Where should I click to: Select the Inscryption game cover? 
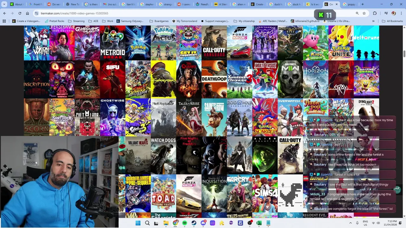click(x=36, y=79)
